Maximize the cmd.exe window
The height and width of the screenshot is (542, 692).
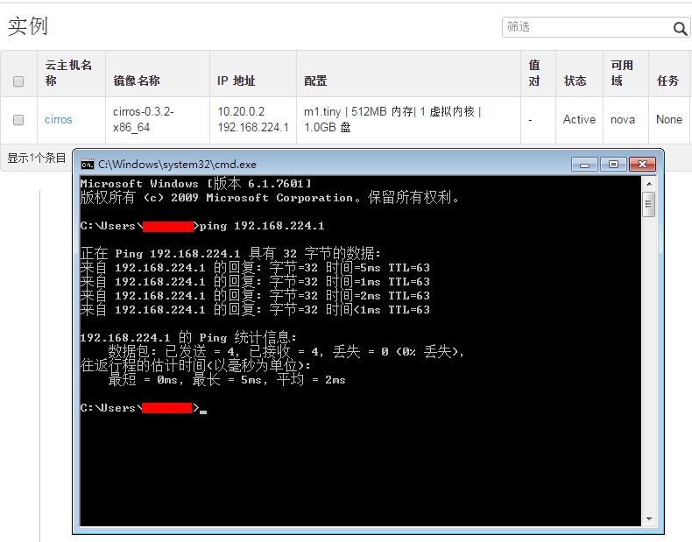pos(613,165)
